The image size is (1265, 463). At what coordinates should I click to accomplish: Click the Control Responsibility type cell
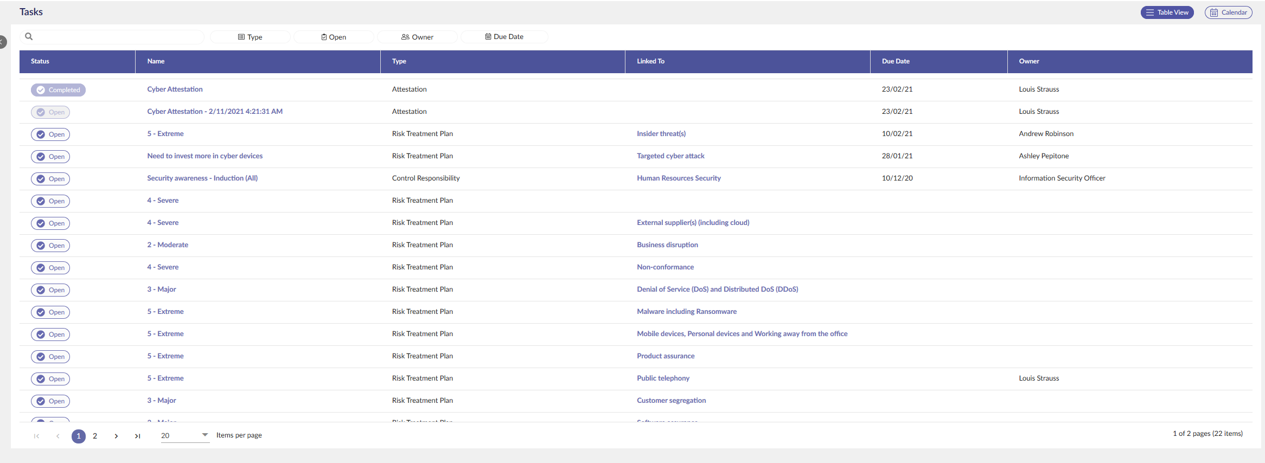click(426, 178)
